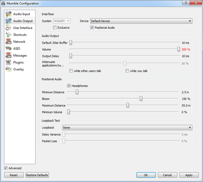Uncheck the Positional Audio checkbox
Viewport: 203px width, 182px height.
tap(92, 28)
